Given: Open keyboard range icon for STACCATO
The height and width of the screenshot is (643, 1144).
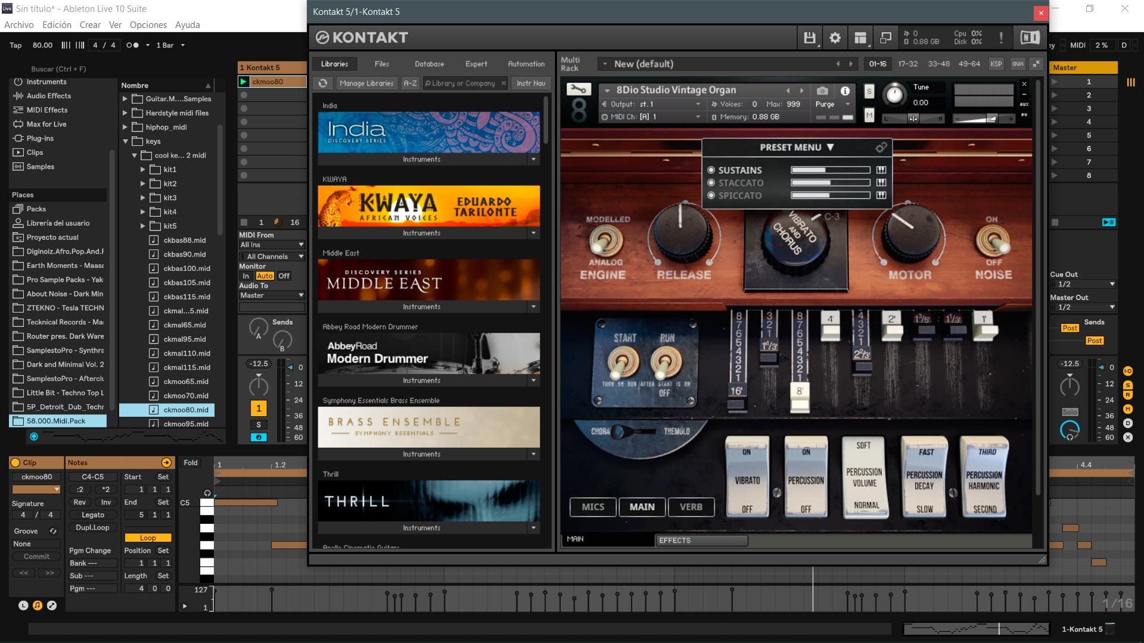Looking at the screenshot, I should coord(881,183).
